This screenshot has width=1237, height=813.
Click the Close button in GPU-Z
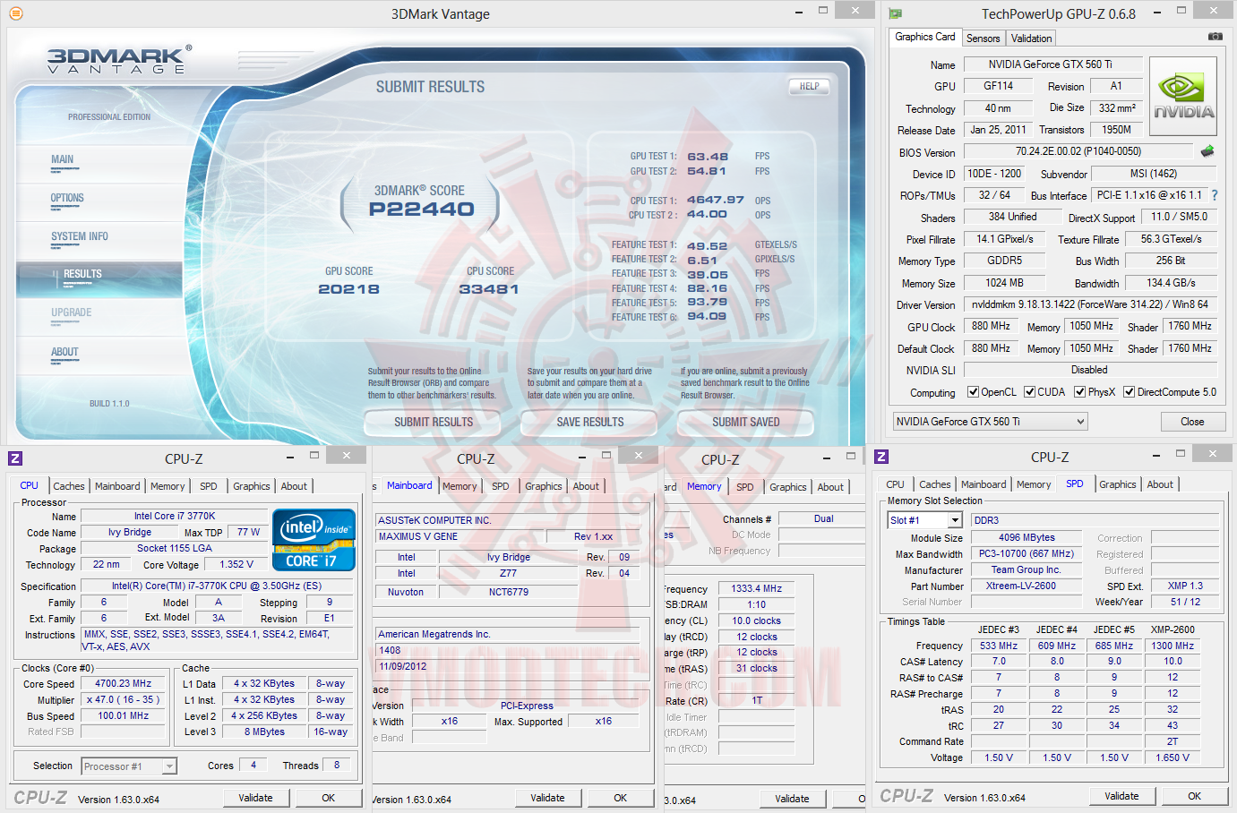pos(1192,422)
